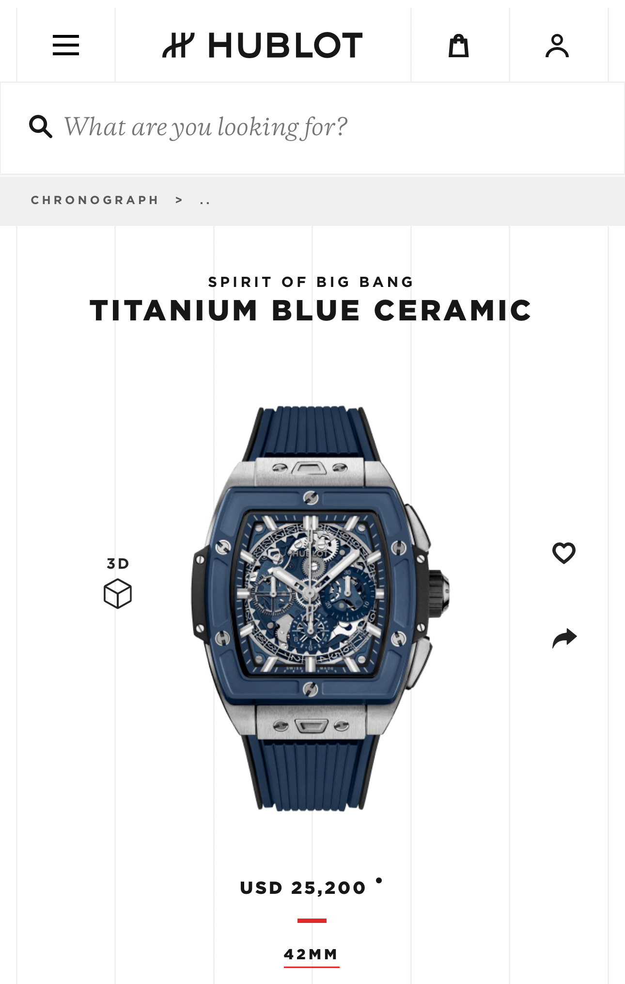The image size is (625, 984).
Task: Select the 42MM size tab
Action: [312, 954]
